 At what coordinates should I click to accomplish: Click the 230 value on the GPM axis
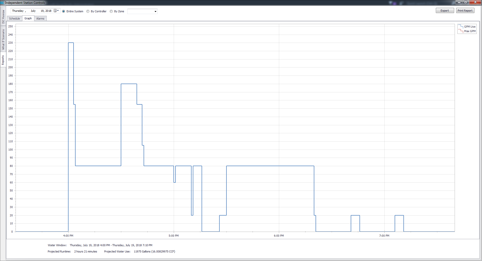[x=11, y=43]
